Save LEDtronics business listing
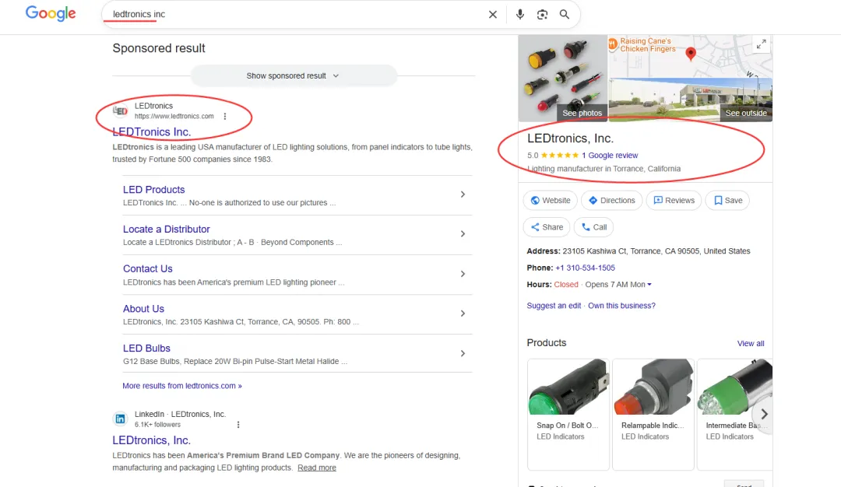The height and width of the screenshot is (487, 841). (x=727, y=201)
